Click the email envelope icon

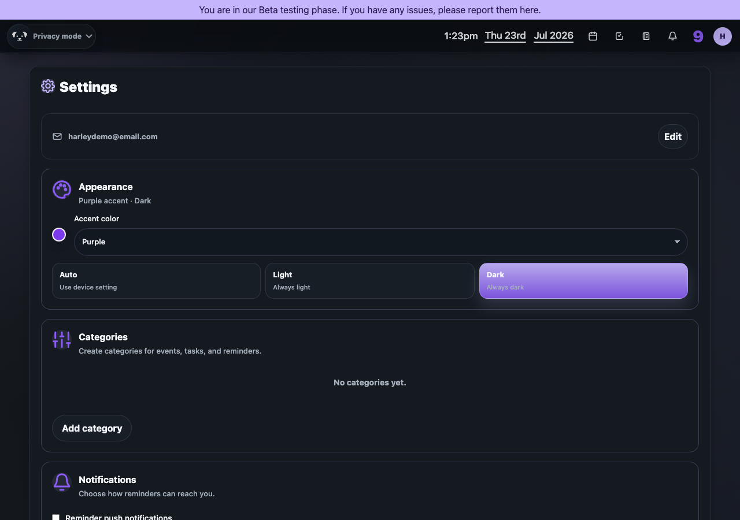[x=57, y=136]
